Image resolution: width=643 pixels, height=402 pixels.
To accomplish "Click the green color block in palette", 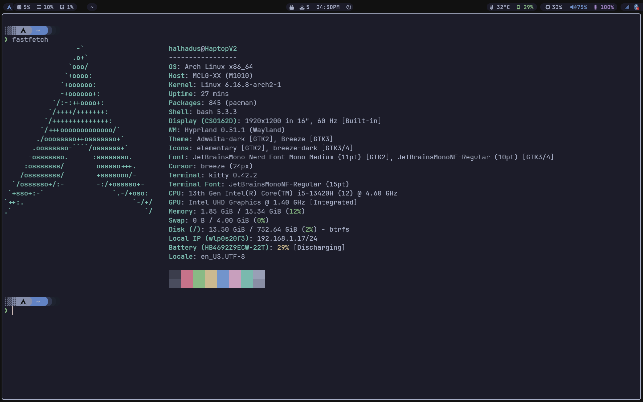I will tap(199, 279).
